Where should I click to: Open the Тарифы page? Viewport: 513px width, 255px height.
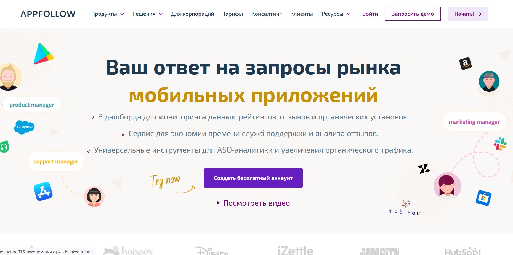233,14
